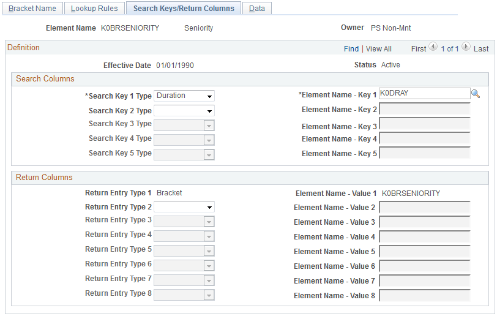Click the First navigation link
The width and height of the screenshot is (497, 316).
[x=419, y=49]
